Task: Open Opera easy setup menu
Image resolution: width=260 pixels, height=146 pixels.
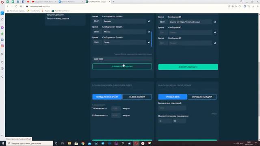Action: point(258,6)
